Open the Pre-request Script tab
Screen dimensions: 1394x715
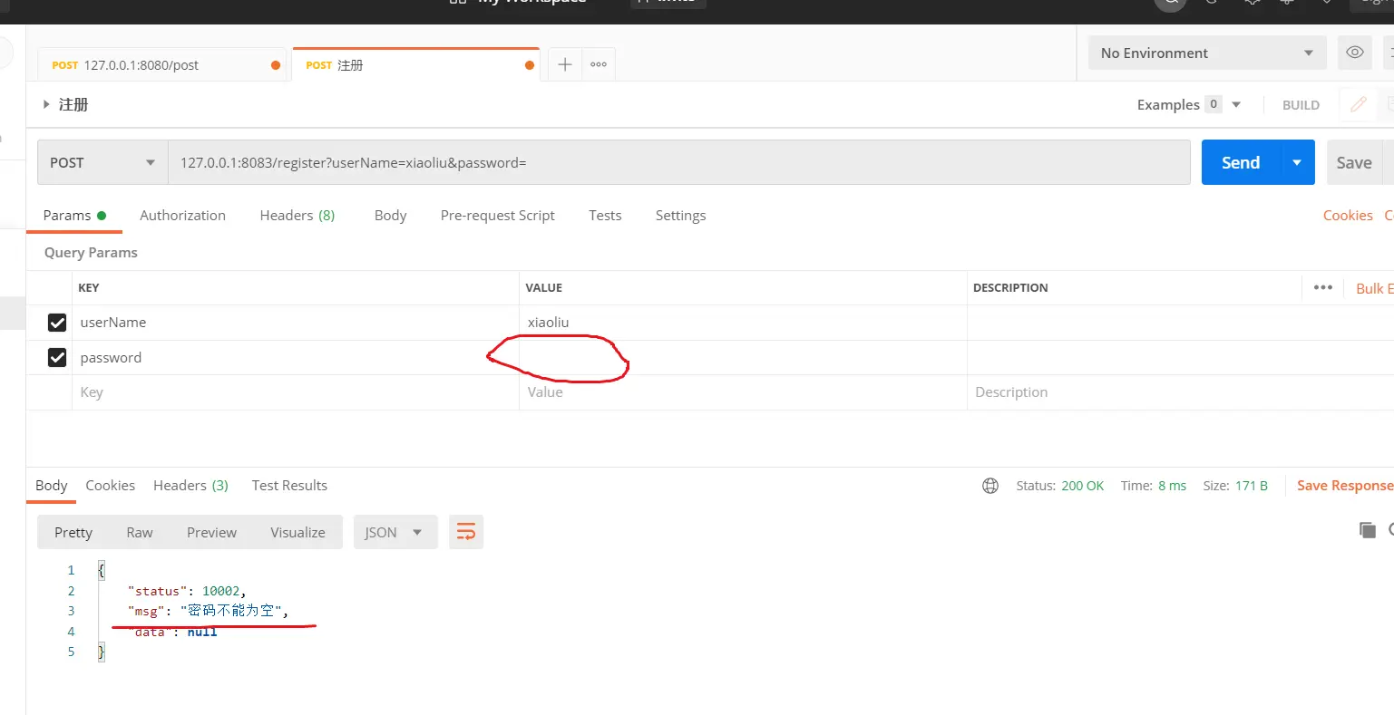(x=497, y=215)
